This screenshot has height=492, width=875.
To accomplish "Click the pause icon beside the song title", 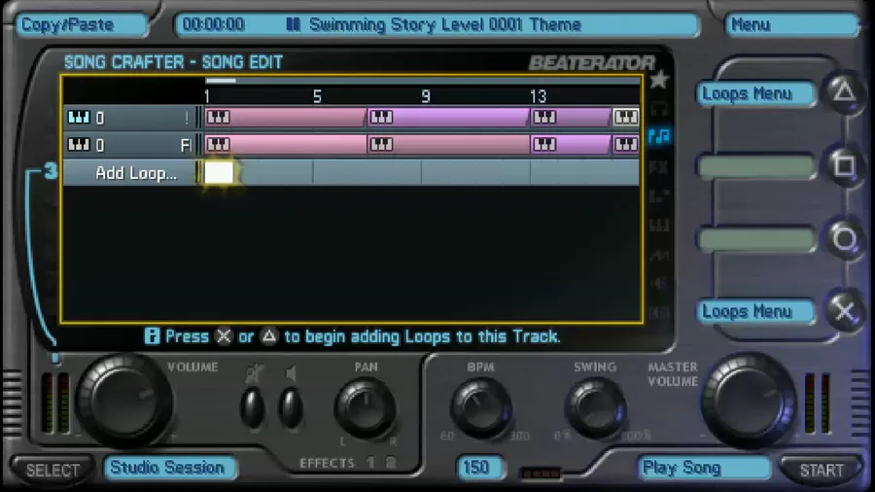I will (x=293, y=24).
